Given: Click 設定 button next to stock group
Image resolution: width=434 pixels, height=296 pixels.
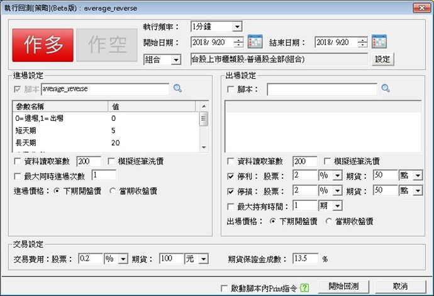Looking at the screenshot, I should pyautogui.click(x=382, y=59).
